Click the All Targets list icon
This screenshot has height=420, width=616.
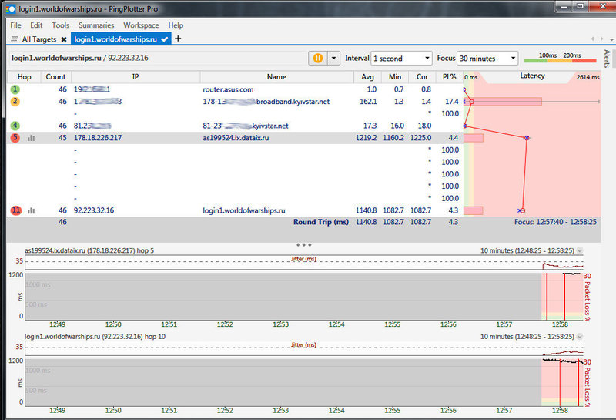pyautogui.click(x=15, y=39)
